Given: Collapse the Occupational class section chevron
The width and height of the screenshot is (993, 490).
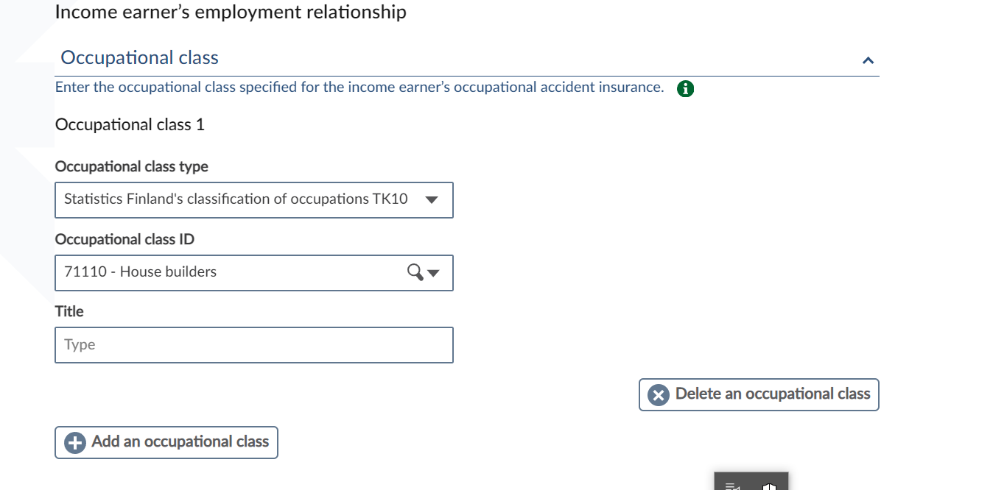Looking at the screenshot, I should (868, 60).
